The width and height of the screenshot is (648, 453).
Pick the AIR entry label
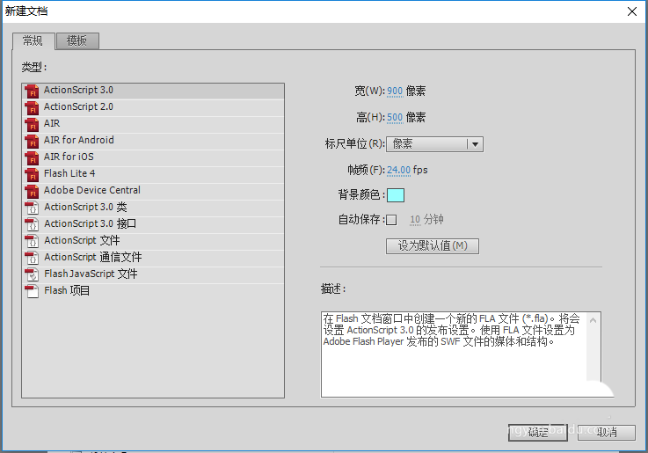[52, 123]
